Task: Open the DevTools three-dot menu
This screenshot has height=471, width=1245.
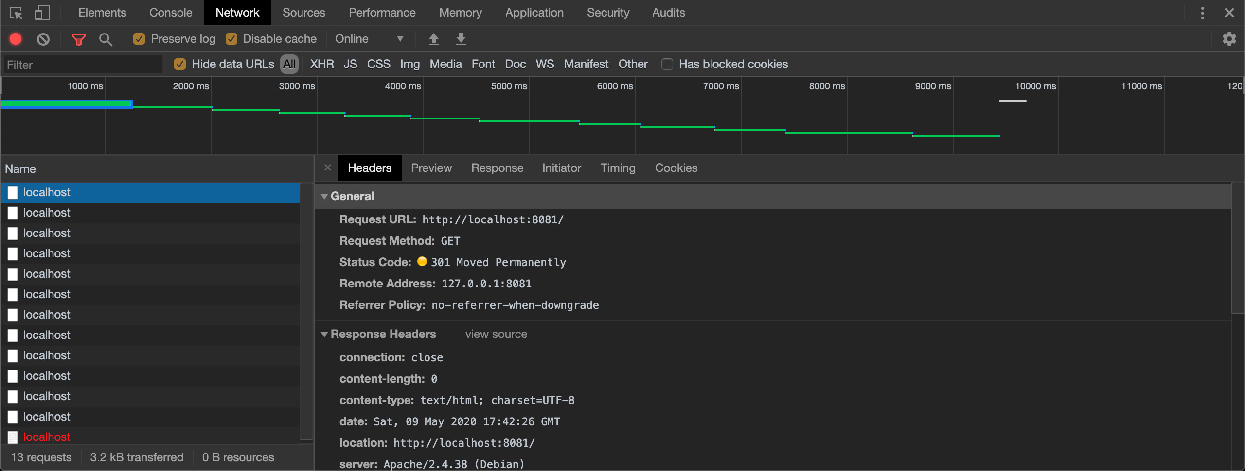Action: click(1202, 13)
